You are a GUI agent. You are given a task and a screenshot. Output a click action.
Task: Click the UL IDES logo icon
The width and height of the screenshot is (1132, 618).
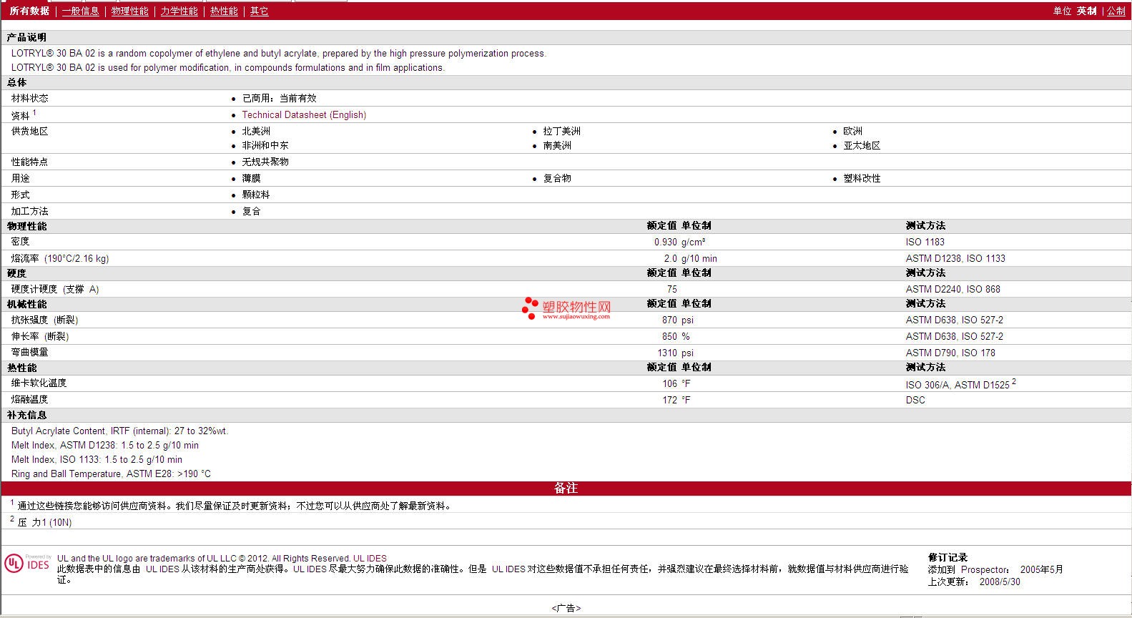tap(28, 564)
